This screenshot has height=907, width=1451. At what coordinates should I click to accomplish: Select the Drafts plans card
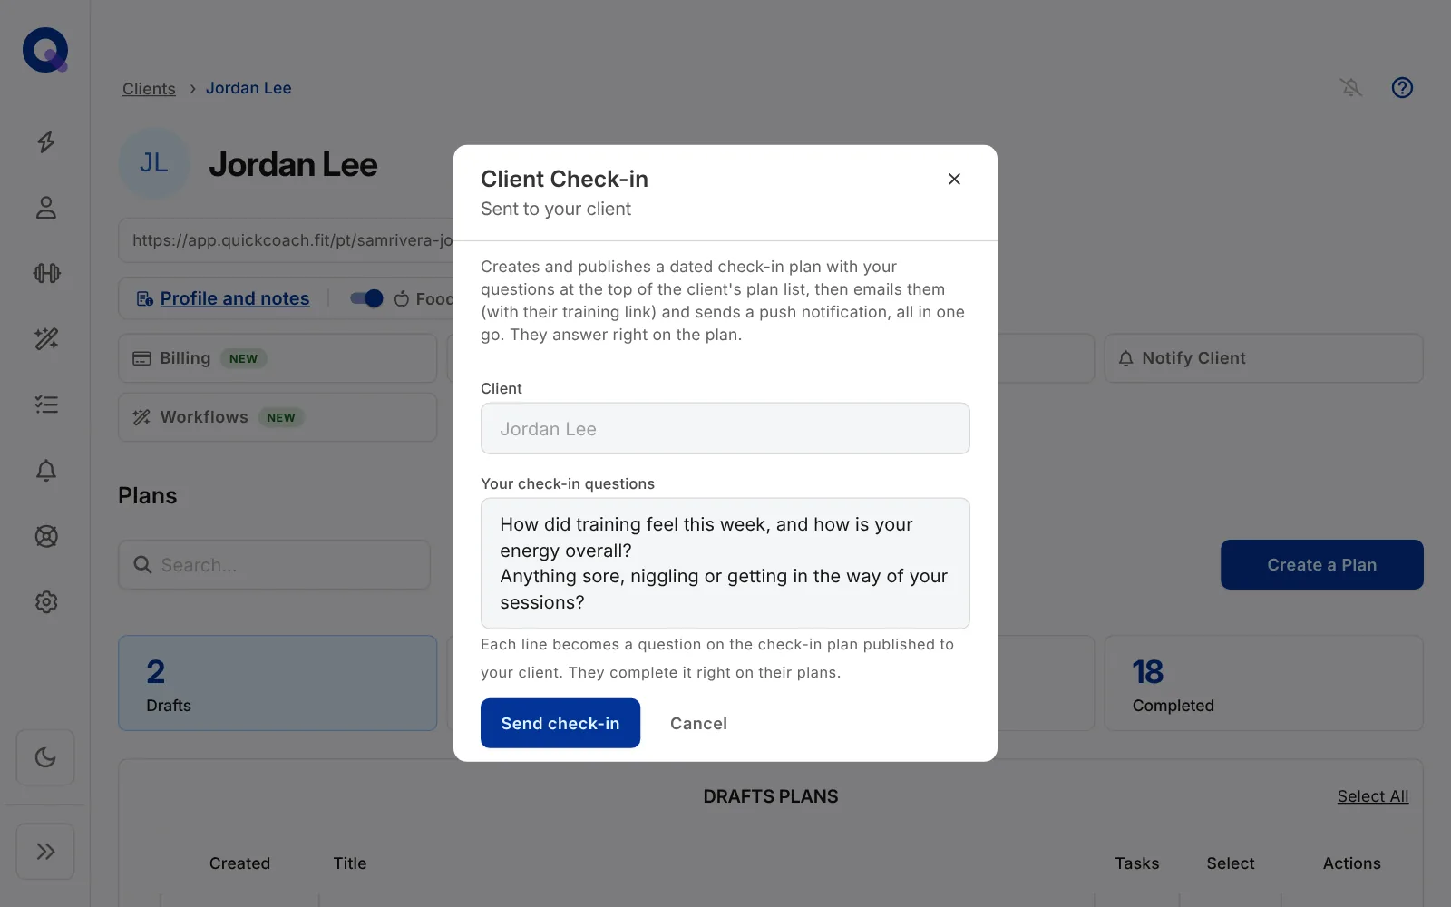[278, 683]
